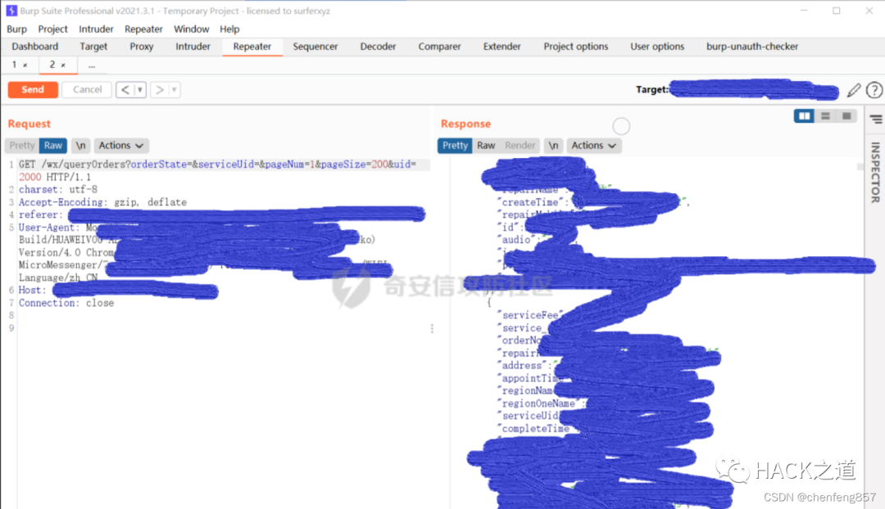Expand the INSPECTOR side panel
Image resolution: width=885 pixels, height=509 pixels.
875,173
